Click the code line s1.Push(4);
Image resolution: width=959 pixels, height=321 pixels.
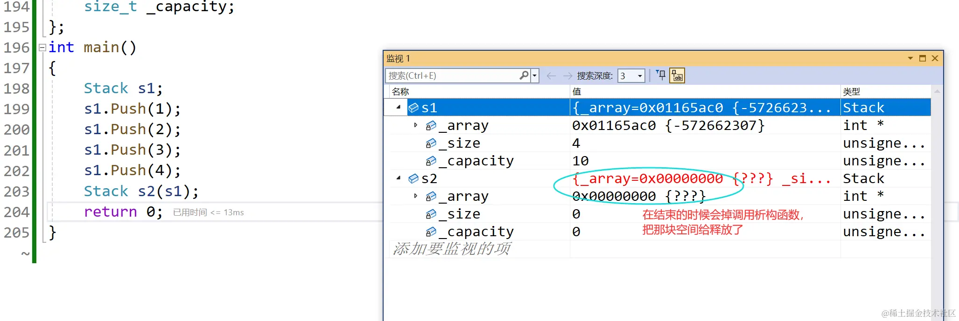click(132, 170)
